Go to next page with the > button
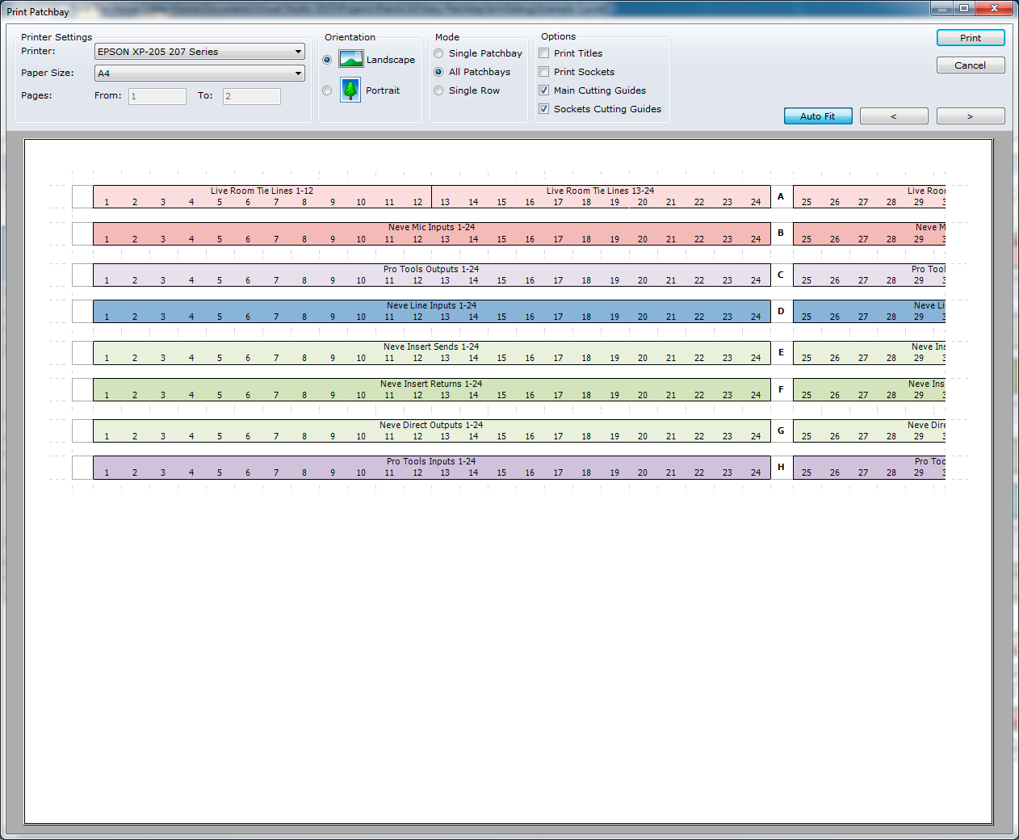The width and height of the screenshot is (1019, 840). tap(970, 115)
